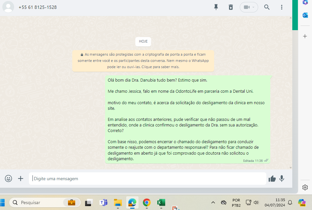Open Copilot preview in the taskbar

click(302, 202)
